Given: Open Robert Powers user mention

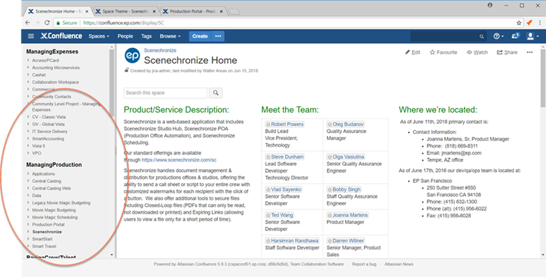Looking at the screenshot, I should pos(284,124).
